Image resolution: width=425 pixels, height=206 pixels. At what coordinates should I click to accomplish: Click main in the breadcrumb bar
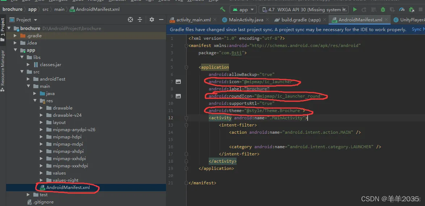[59, 9]
